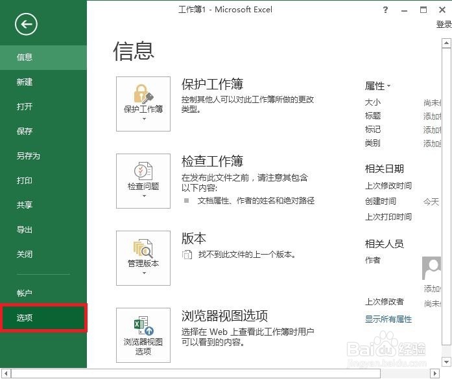
Task: Click the 显示所有属性 link
Action: coord(388,319)
